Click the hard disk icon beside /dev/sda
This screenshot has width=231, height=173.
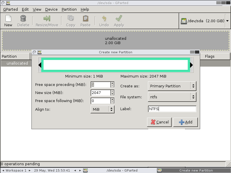(x=184, y=21)
